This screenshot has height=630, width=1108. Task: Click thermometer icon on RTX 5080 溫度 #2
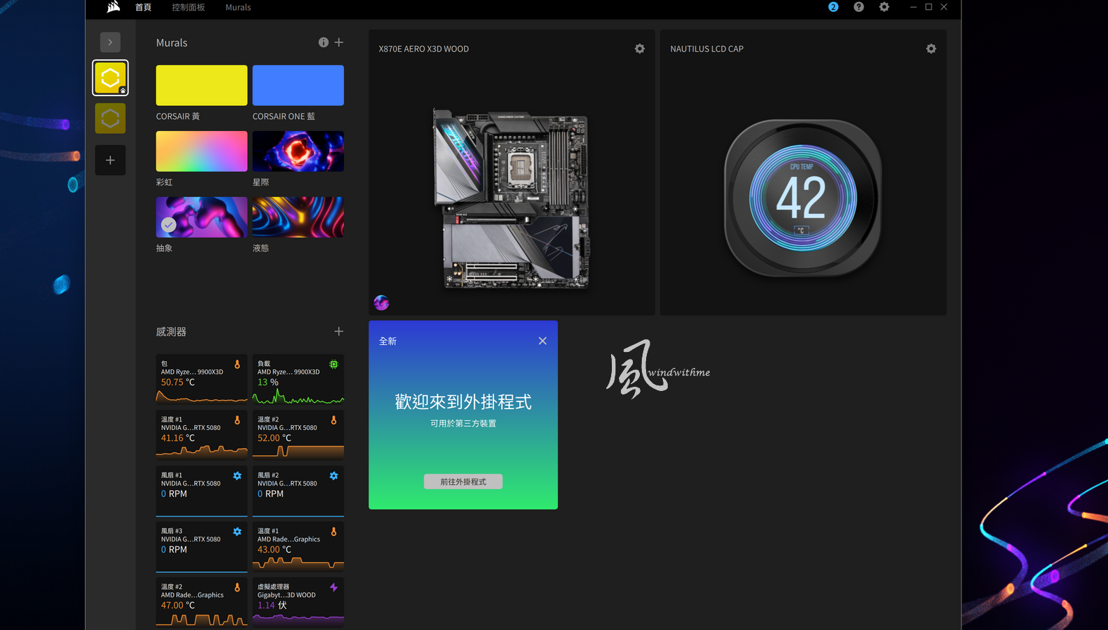[x=334, y=420]
